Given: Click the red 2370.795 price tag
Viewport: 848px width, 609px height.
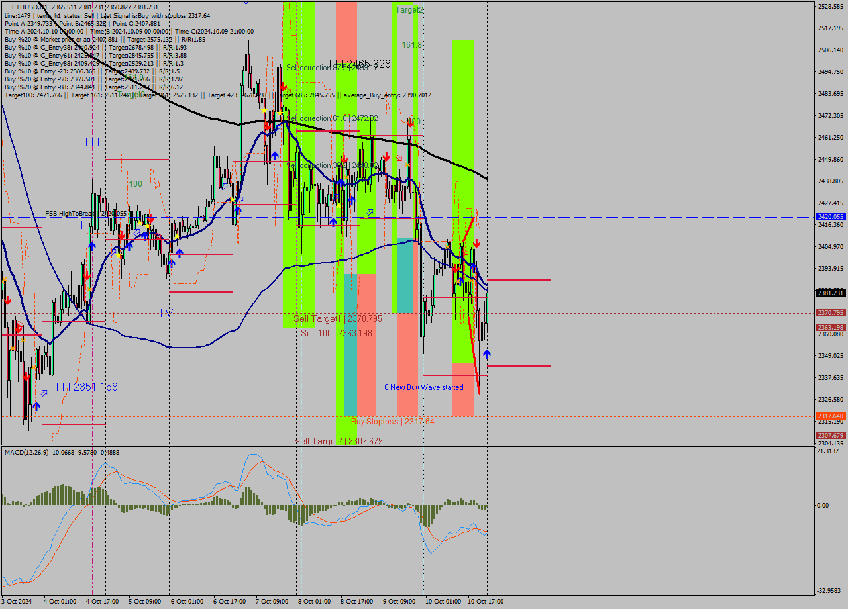Looking at the screenshot, I should click(831, 313).
